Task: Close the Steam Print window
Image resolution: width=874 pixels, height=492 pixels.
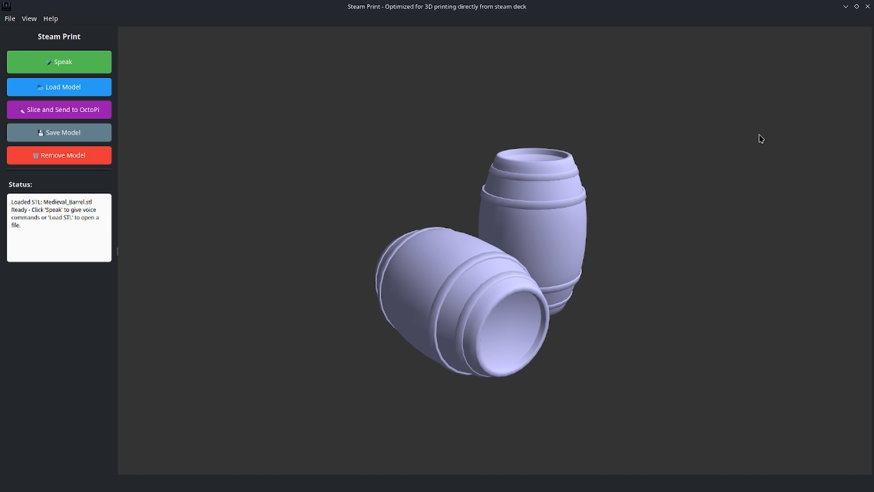Action: coord(867,6)
